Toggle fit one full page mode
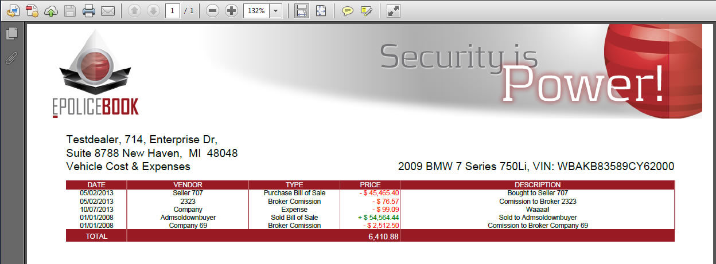 (321, 11)
